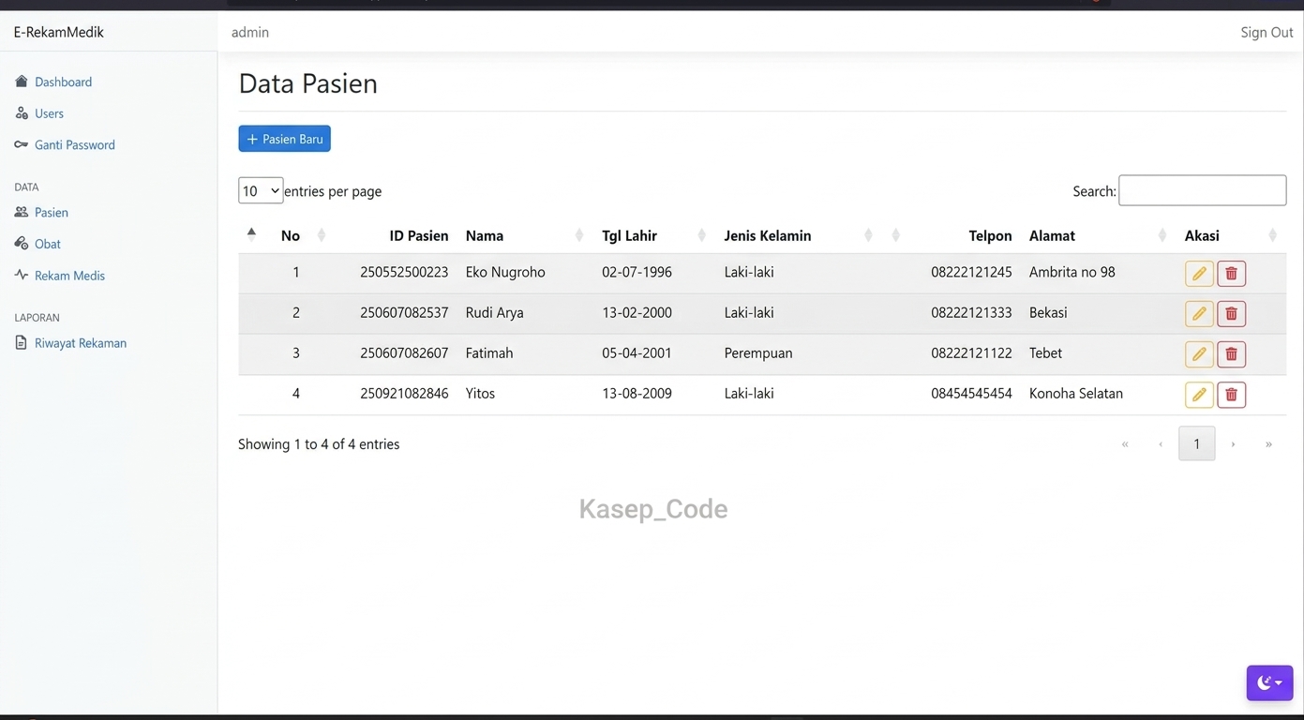Click the Pasien Baru button

(x=284, y=139)
